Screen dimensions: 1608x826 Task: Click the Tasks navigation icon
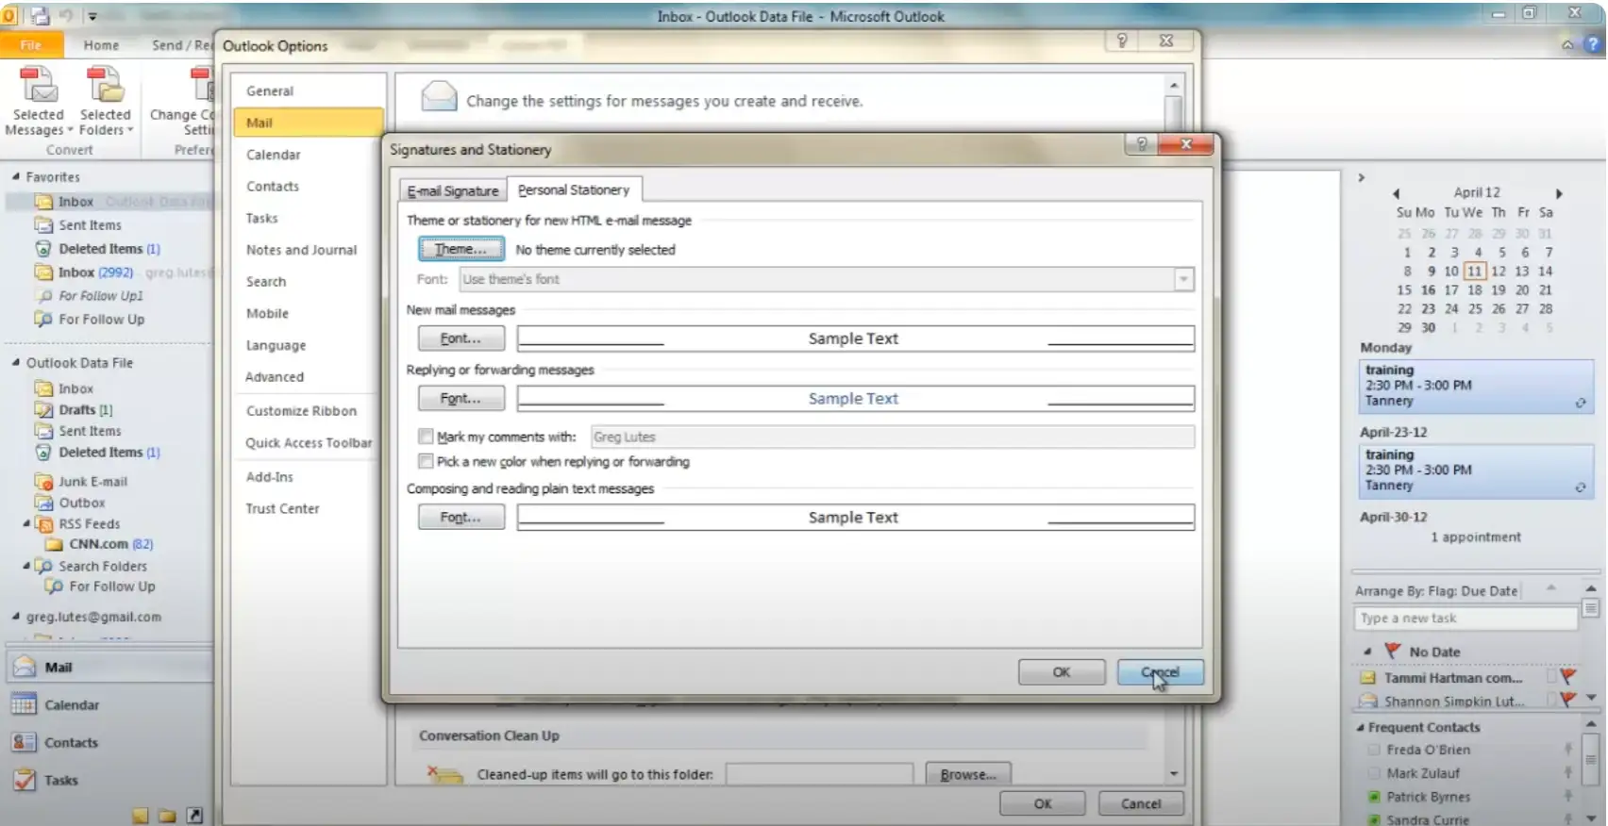tap(24, 780)
